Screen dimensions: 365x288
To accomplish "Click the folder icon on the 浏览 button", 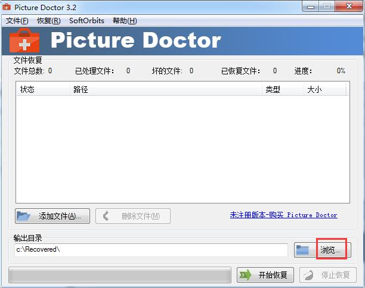I will (302, 250).
